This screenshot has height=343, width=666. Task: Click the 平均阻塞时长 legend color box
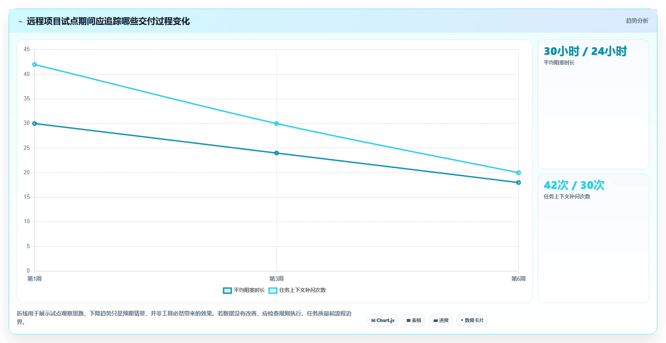[227, 291]
